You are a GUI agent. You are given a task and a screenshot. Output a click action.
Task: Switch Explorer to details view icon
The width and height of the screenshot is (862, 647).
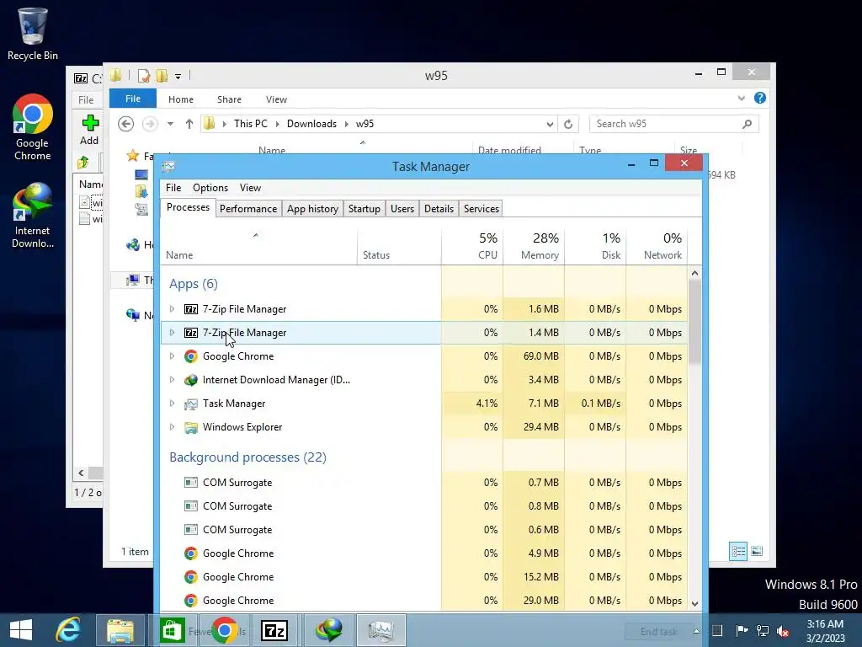coord(737,551)
